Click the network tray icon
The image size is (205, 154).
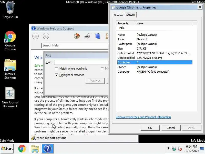(174, 149)
